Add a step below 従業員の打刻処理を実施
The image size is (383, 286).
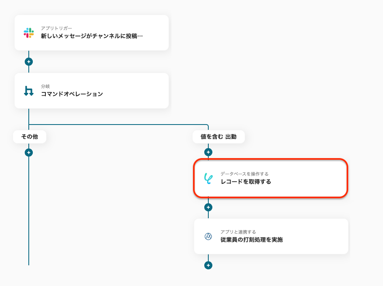(x=208, y=265)
